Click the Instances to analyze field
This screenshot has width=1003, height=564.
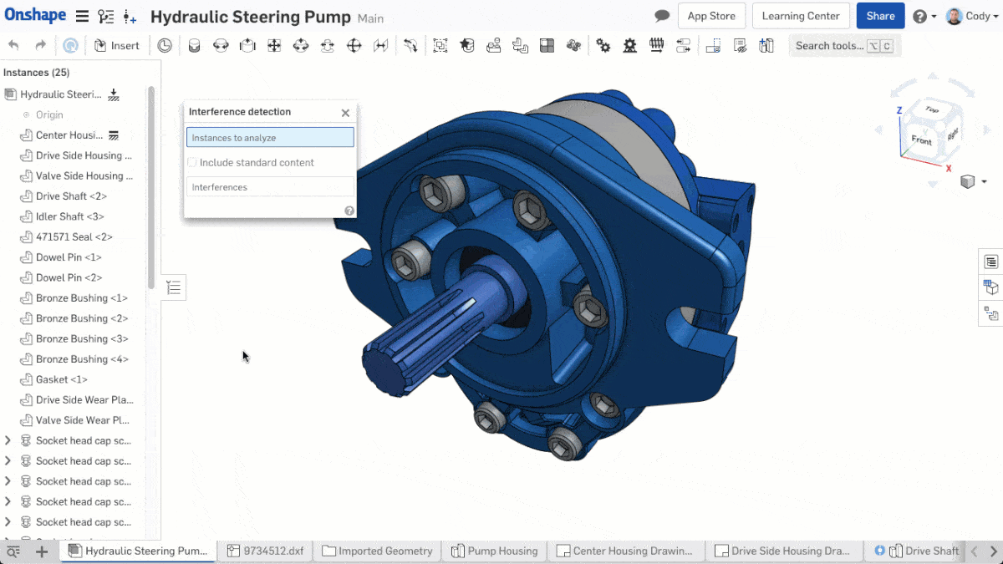coord(270,138)
